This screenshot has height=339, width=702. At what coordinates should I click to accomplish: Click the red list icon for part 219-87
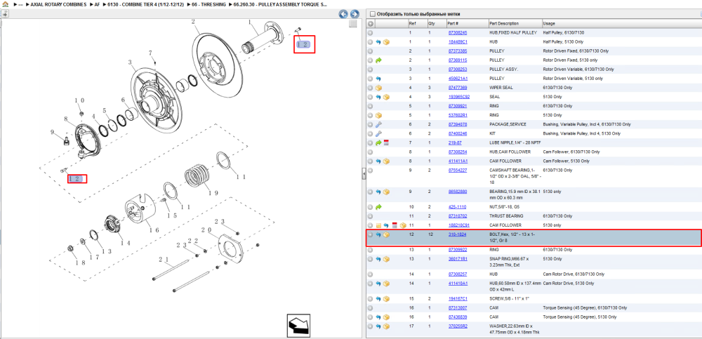point(386,143)
